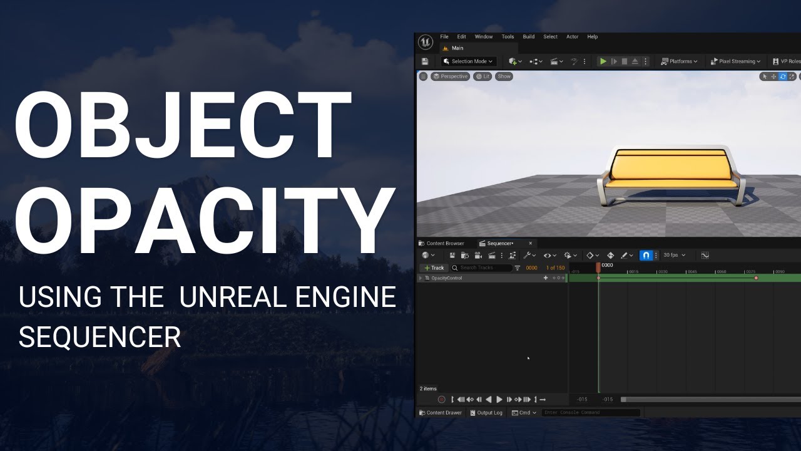Viewport: 801px width, 451px height.
Task: Add to OpacityControl track with plus icon
Action: (546, 278)
